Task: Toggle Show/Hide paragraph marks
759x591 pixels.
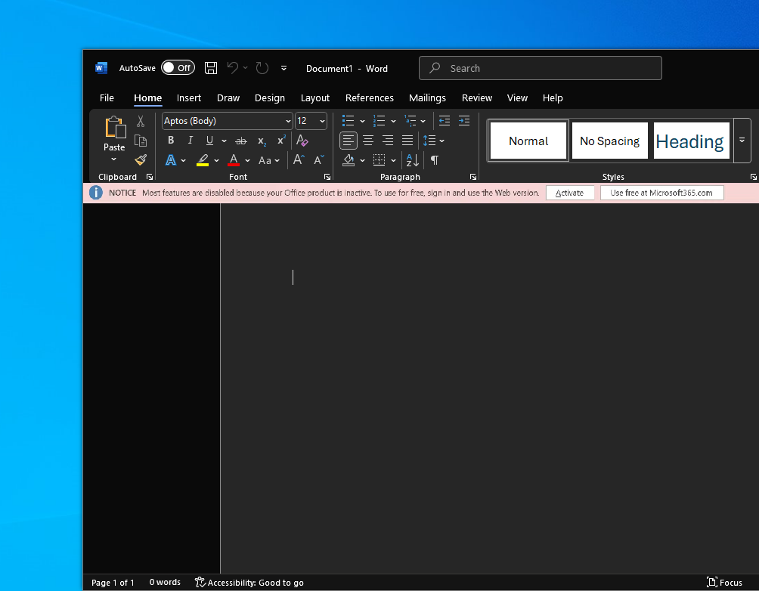Action: (x=435, y=160)
